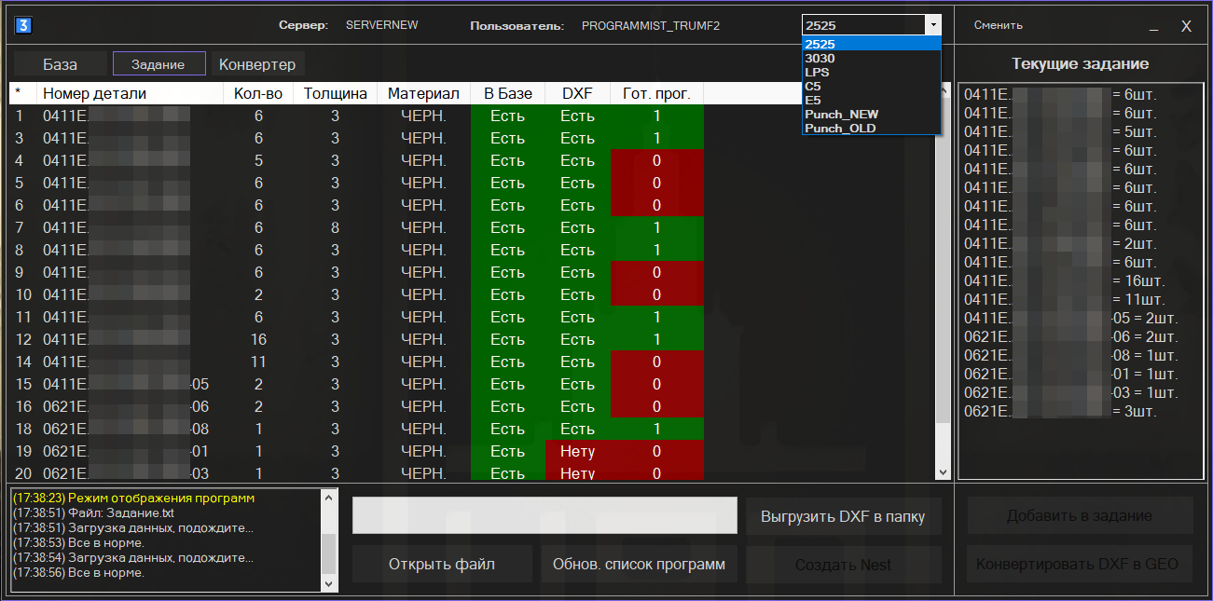The width and height of the screenshot is (1213, 601).
Task: Open the machine selection dropdown arrow
Action: (x=932, y=25)
